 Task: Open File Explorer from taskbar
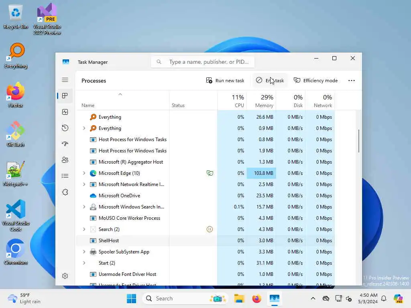[x=239, y=298]
